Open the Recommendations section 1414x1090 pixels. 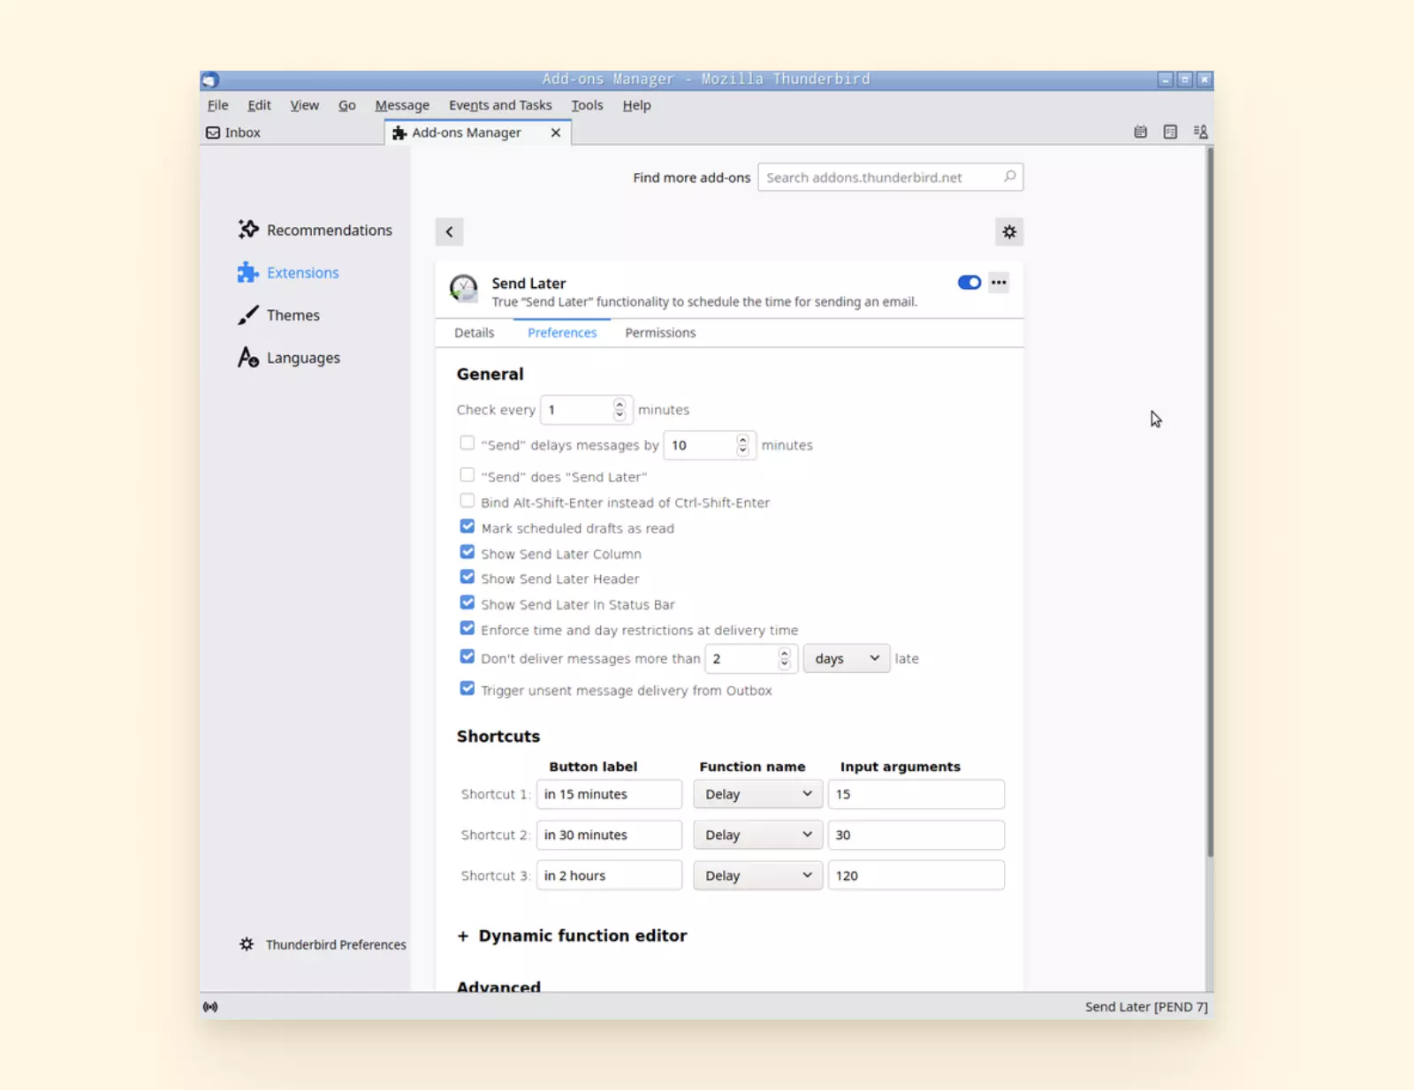click(x=315, y=230)
